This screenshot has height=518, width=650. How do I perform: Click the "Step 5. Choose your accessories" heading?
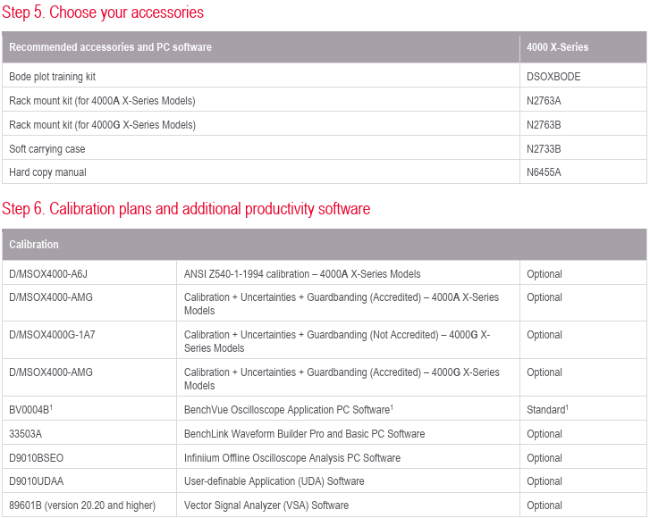tap(103, 13)
